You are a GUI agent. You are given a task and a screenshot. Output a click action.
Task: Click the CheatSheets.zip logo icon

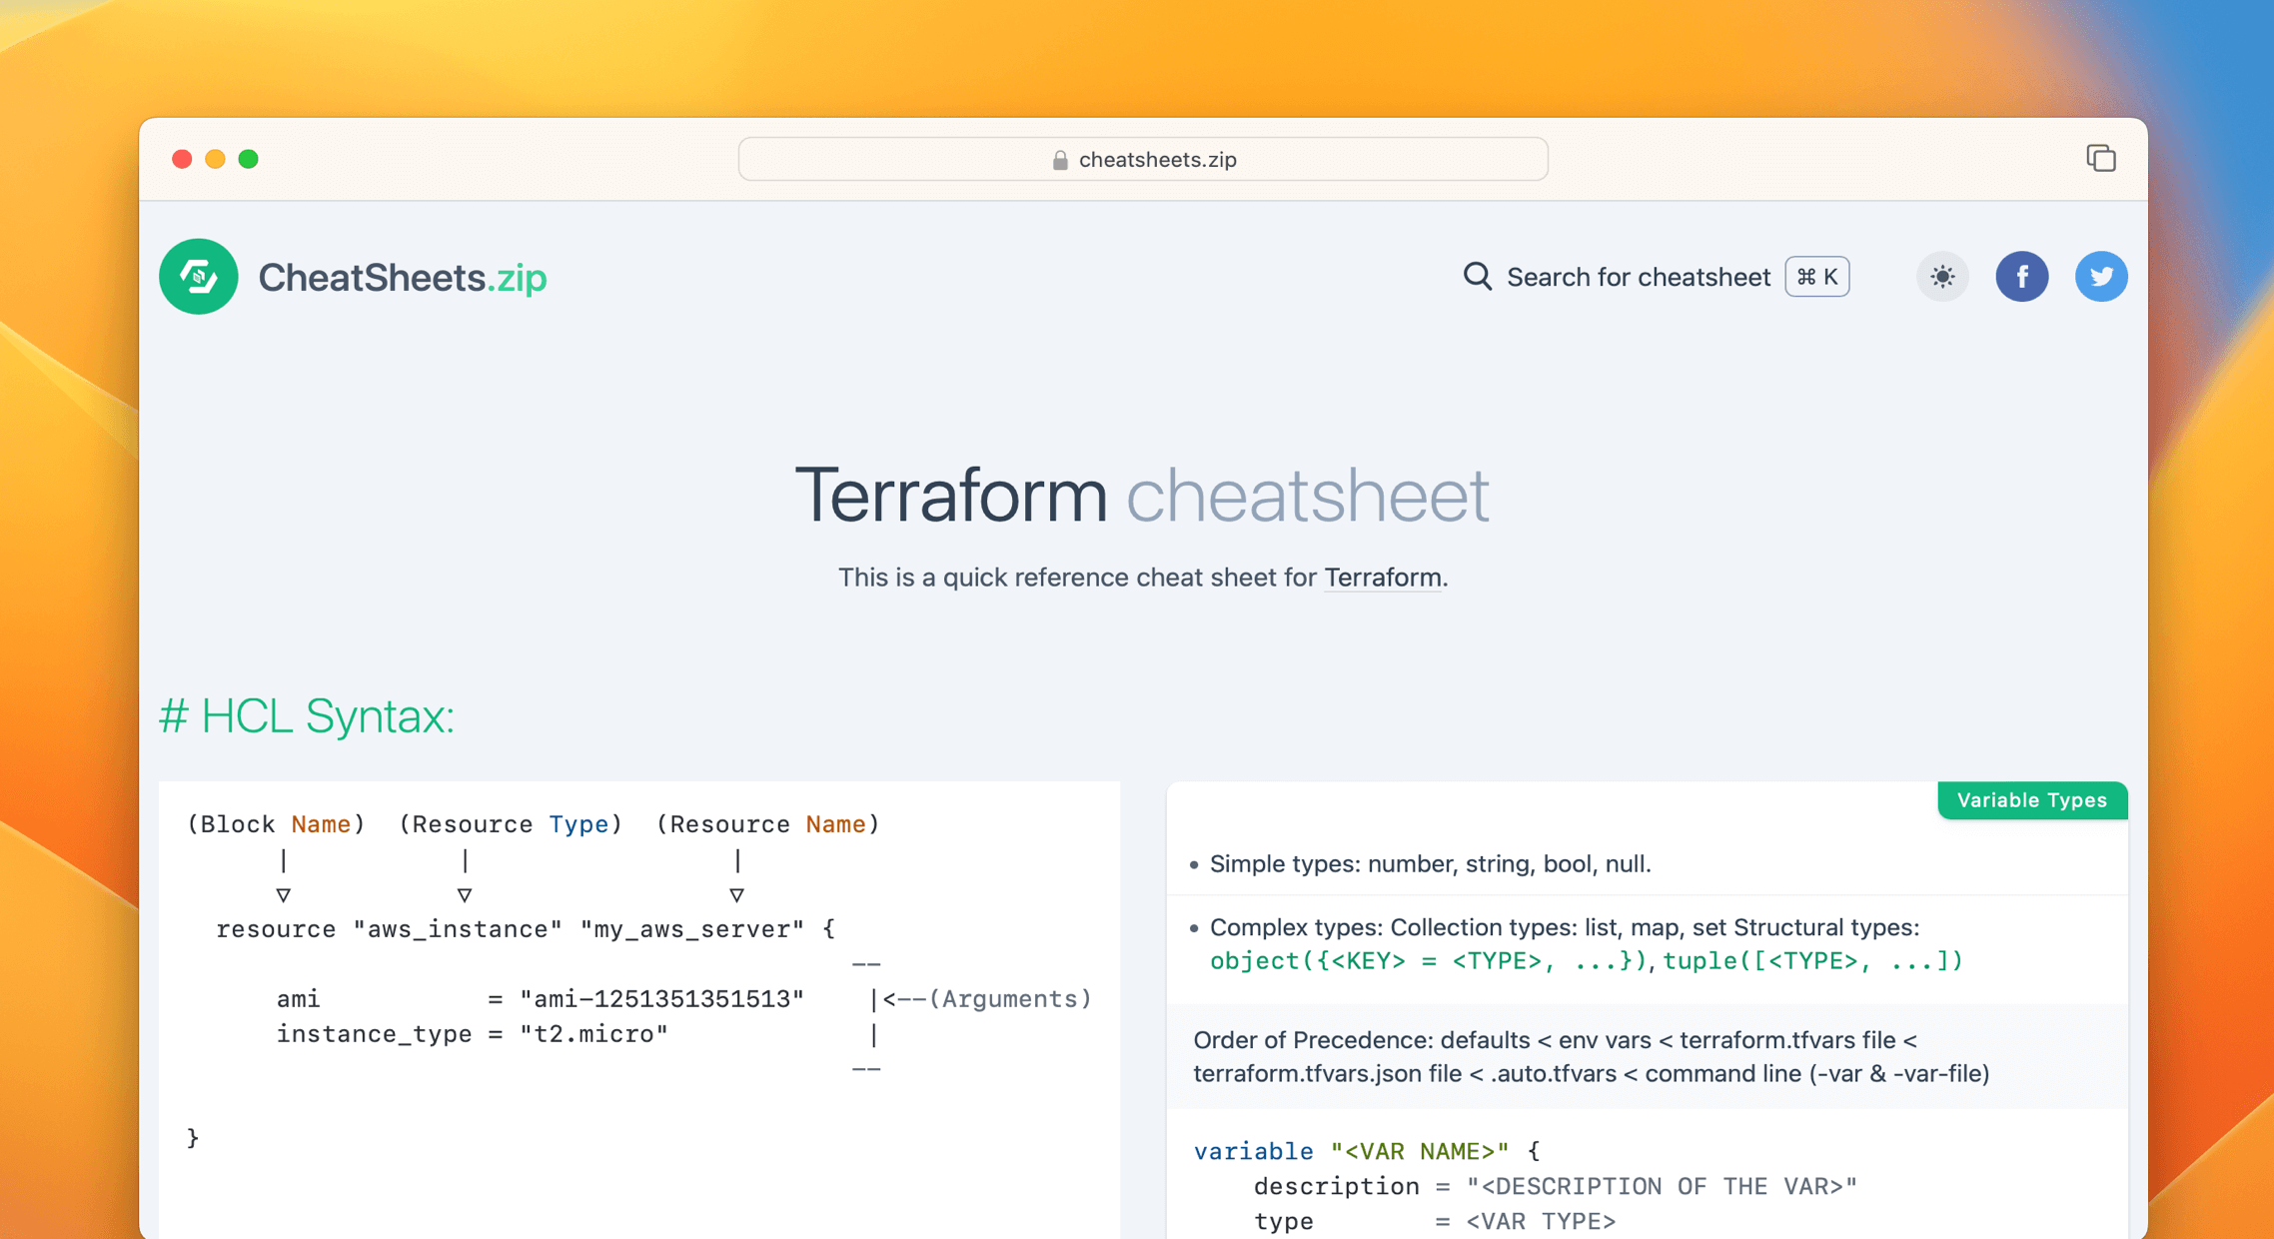point(198,277)
